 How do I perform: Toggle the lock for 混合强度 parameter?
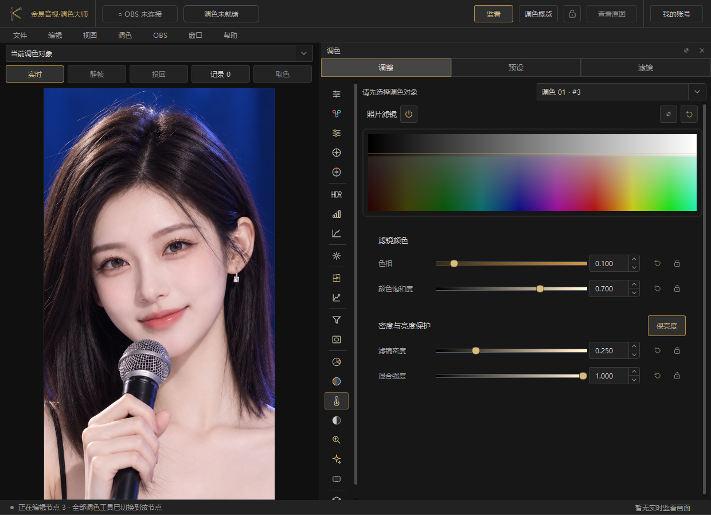pyautogui.click(x=677, y=376)
